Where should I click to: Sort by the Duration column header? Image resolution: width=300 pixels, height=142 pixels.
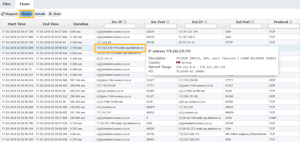(x=81, y=24)
